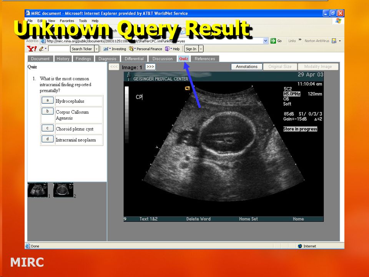Click the Modality Image button
This screenshot has height=277, width=369.
pyautogui.click(x=318, y=67)
